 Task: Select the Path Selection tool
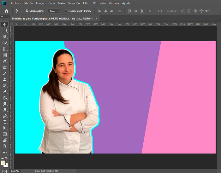click(4, 128)
